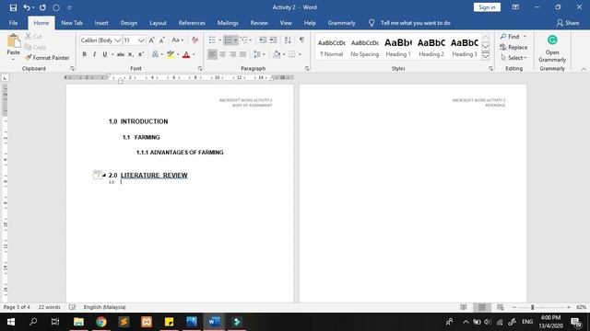590x331 pixels.
Task: Align text right
Action: [x=233, y=54]
